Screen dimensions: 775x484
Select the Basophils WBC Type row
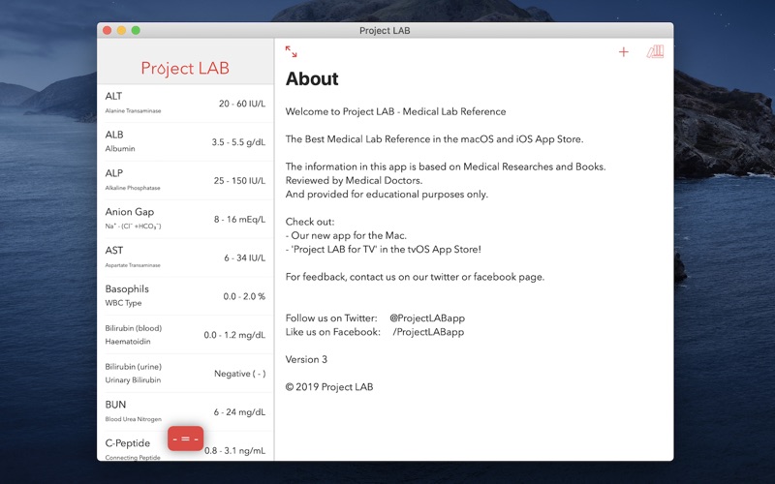pos(185,296)
